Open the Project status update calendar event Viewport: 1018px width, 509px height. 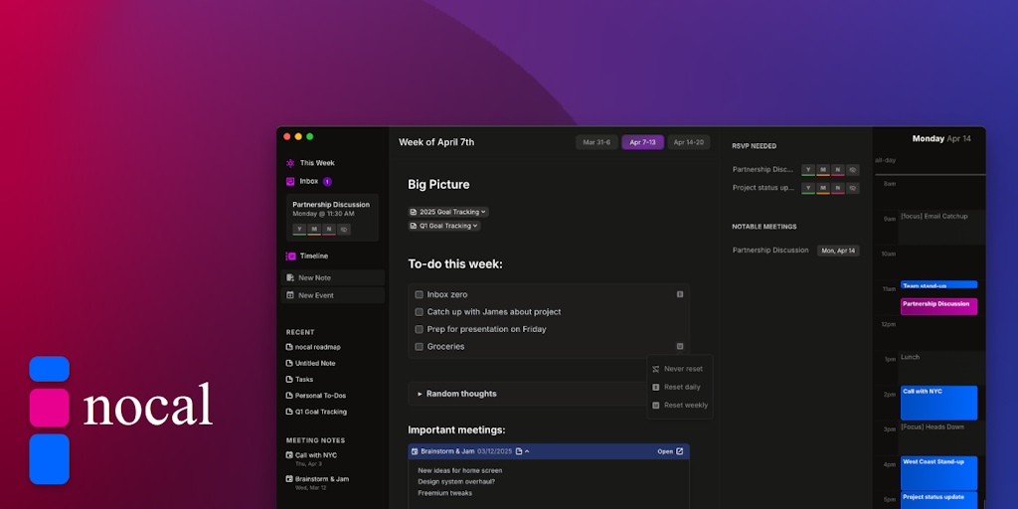tap(938, 500)
